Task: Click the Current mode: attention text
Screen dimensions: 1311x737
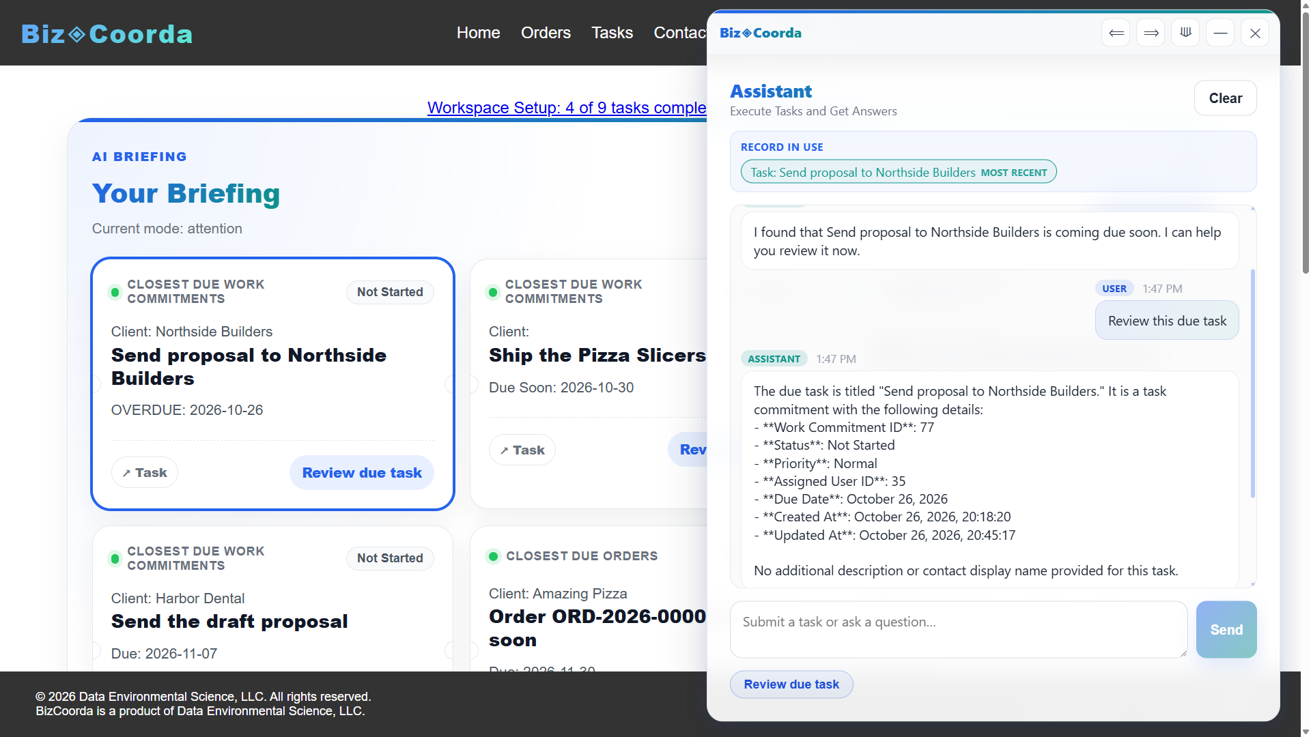Action: [x=167, y=229]
